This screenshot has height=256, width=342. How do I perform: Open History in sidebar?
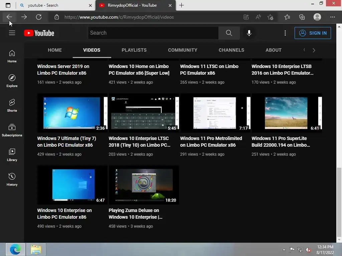pyautogui.click(x=12, y=180)
